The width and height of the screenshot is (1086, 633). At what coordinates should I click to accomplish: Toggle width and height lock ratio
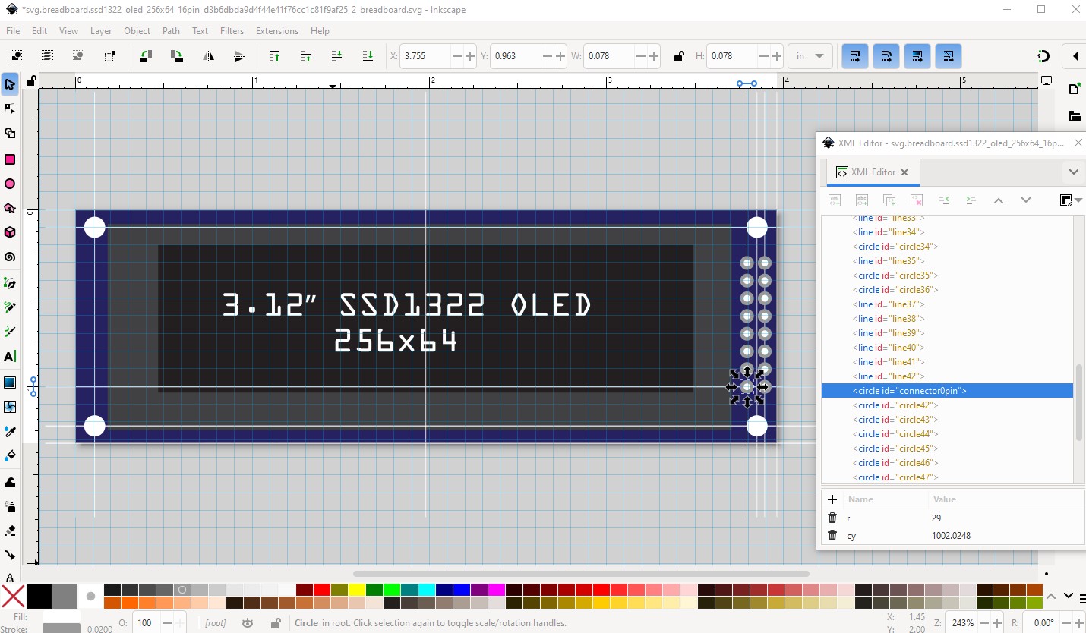coord(678,56)
